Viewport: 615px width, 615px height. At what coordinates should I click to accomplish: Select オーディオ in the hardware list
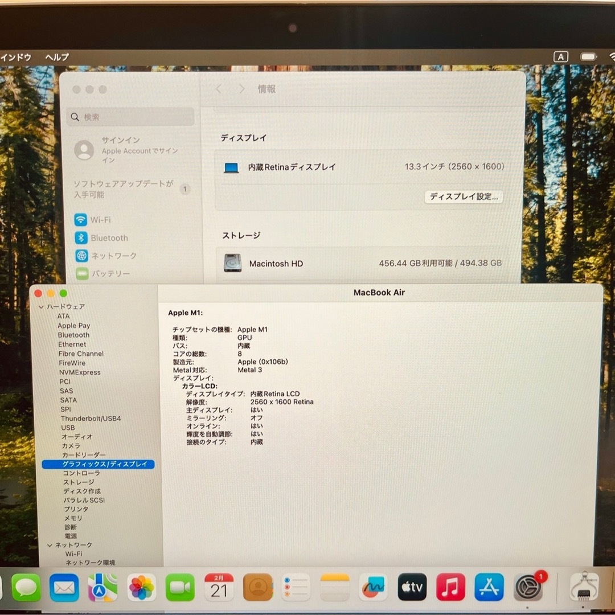tap(77, 437)
